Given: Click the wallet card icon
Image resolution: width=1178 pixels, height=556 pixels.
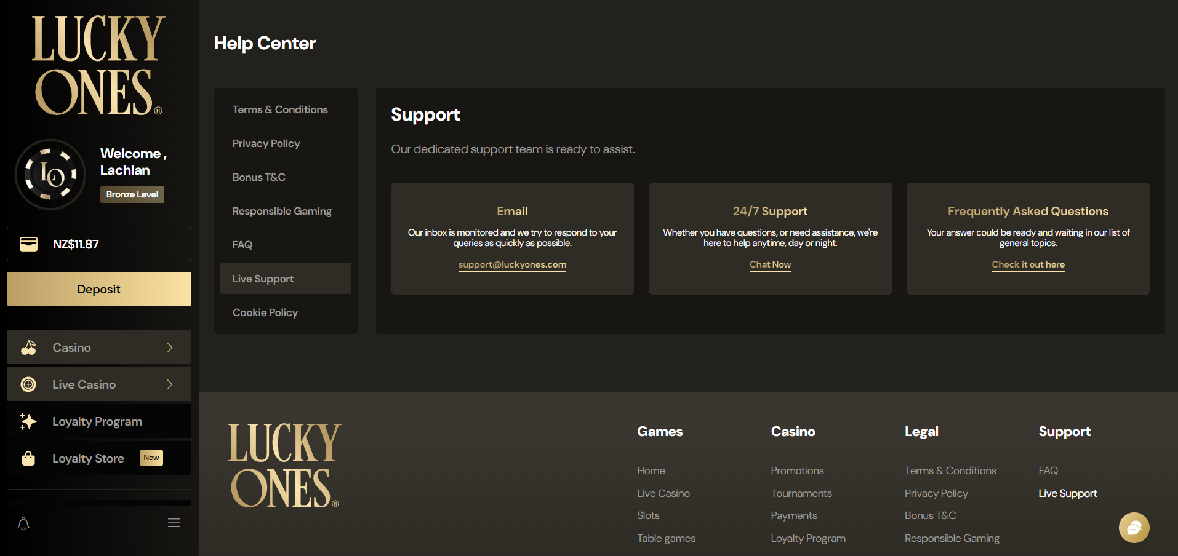Looking at the screenshot, I should click(x=28, y=244).
